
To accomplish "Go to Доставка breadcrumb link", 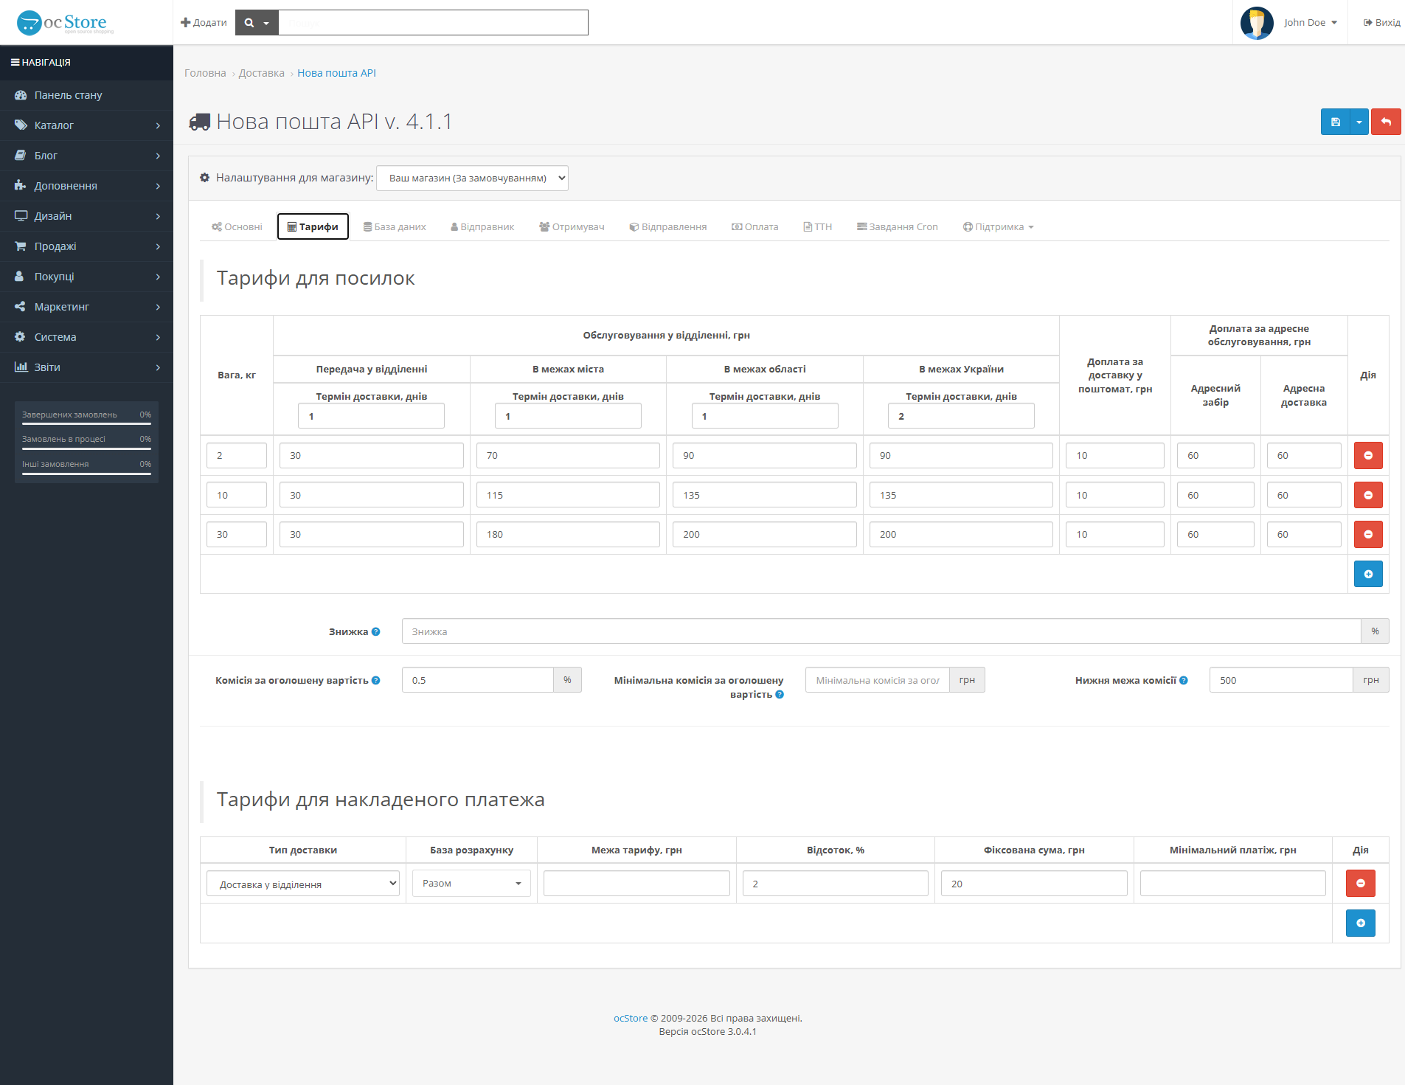I will tap(262, 73).
